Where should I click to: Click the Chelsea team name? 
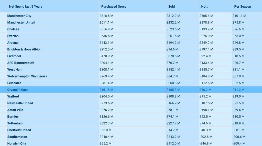(13, 29)
